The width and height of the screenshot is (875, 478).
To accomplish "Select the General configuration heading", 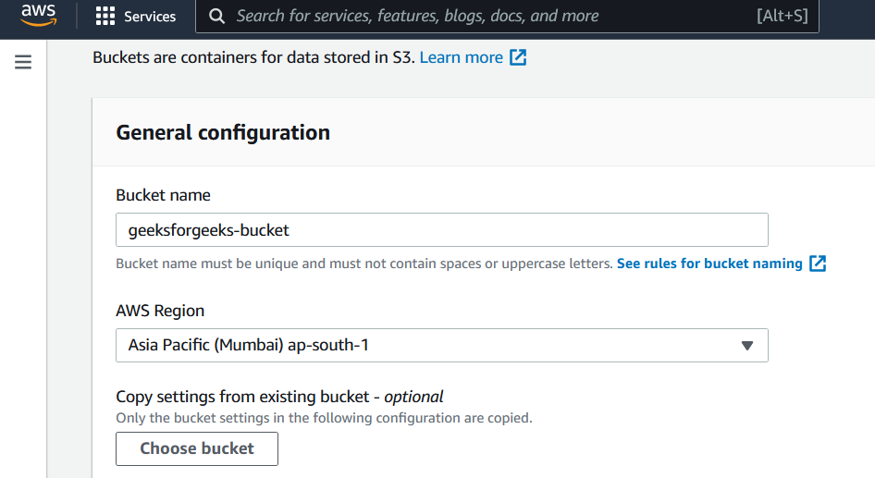I will pyautogui.click(x=223, y=132).
